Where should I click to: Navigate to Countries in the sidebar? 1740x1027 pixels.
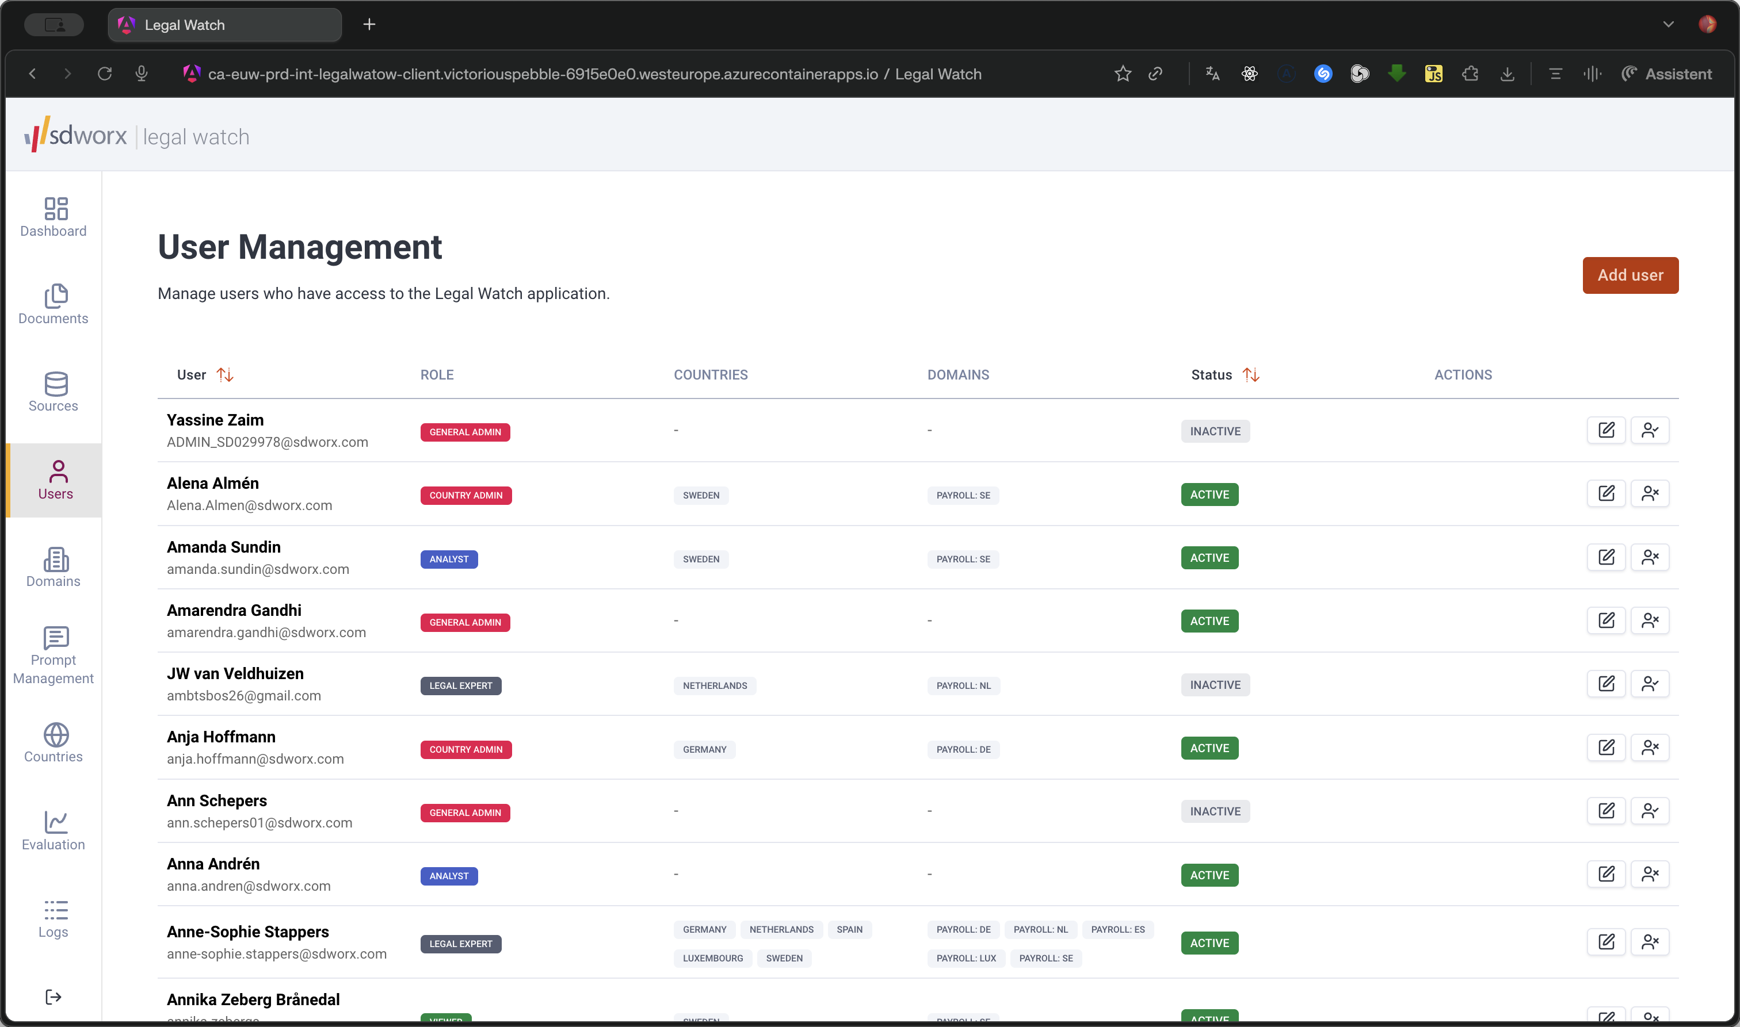[x=54, y=744]
